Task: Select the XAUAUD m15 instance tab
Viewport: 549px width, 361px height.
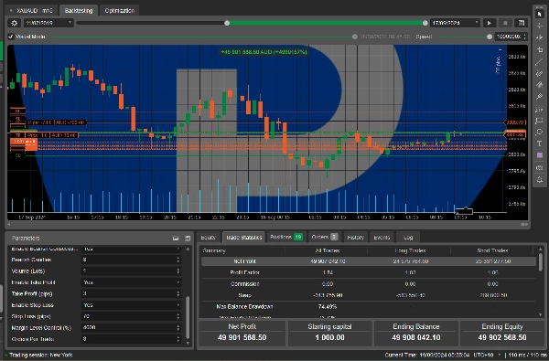Action: [32, 10]
